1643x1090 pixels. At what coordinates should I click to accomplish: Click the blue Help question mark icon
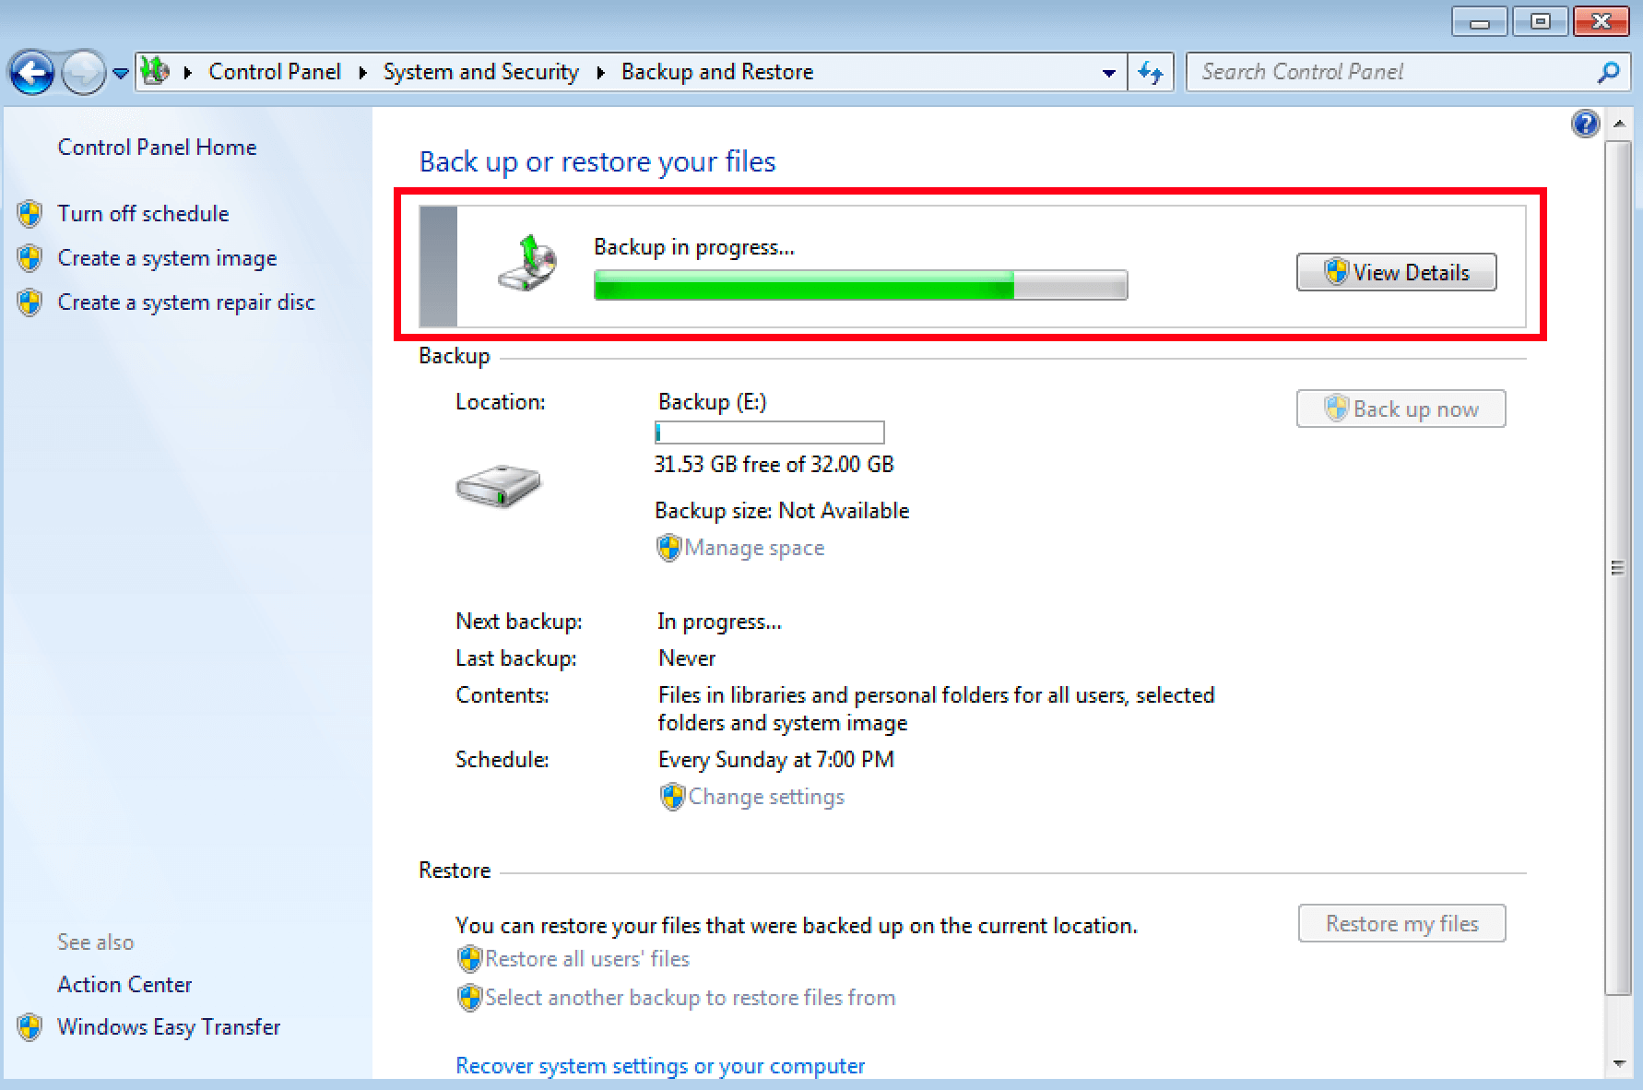coord(1585,124)
